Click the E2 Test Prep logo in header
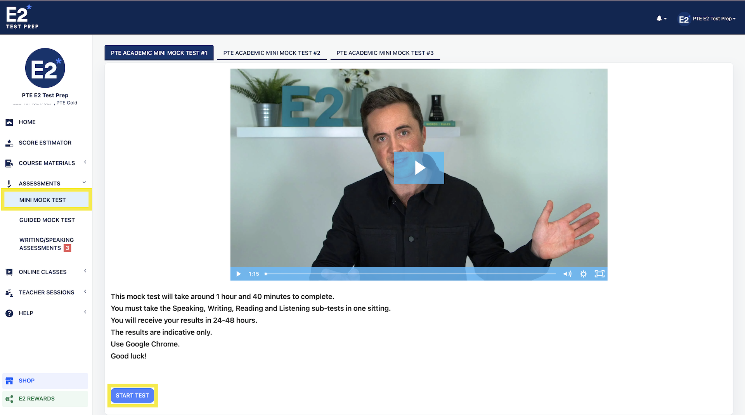This screenshot has height=415, width=745. point(22,17)
